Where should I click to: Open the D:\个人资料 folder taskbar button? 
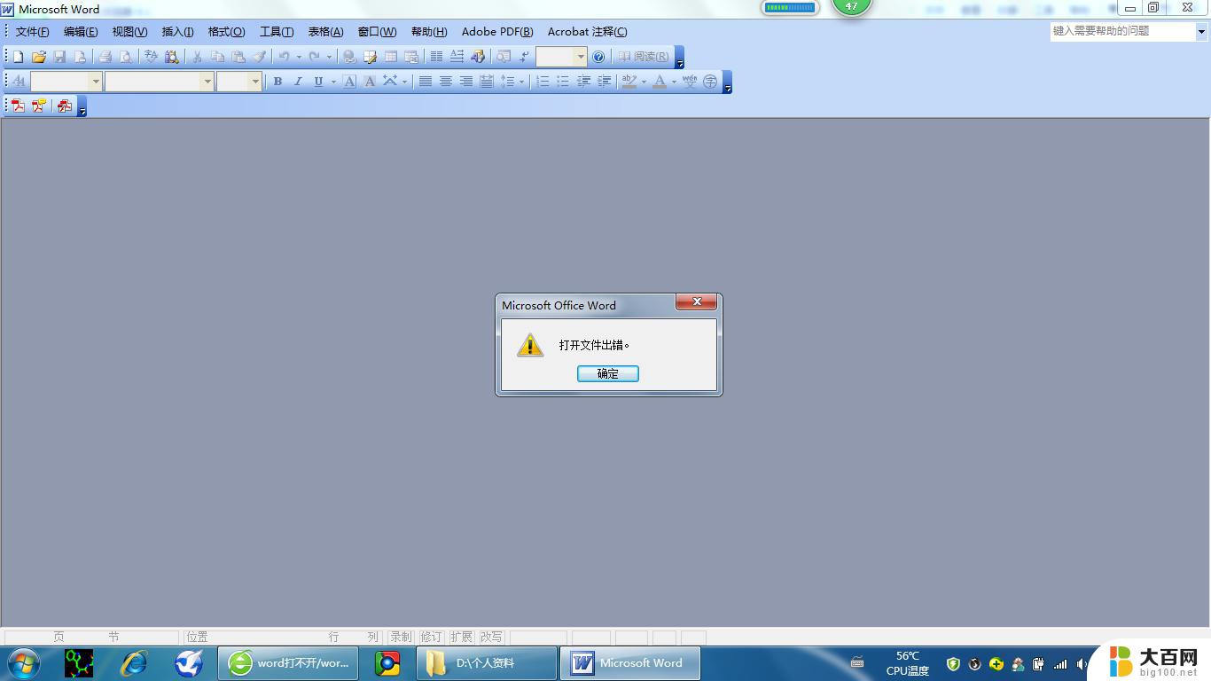[x=487, y=663]
